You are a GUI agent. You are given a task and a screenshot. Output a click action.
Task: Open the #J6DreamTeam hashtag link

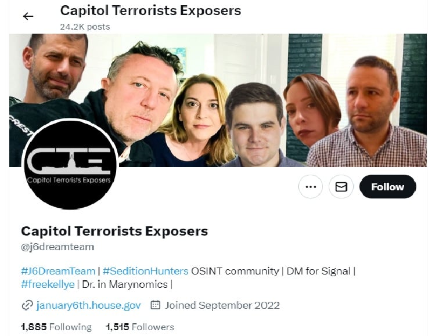tap(58, 271)
